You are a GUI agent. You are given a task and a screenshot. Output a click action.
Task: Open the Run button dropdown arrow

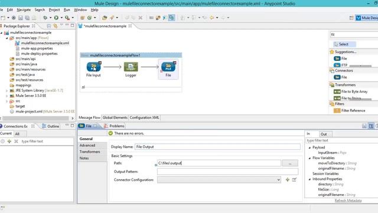pyautogui.click(x=61, y=18)
